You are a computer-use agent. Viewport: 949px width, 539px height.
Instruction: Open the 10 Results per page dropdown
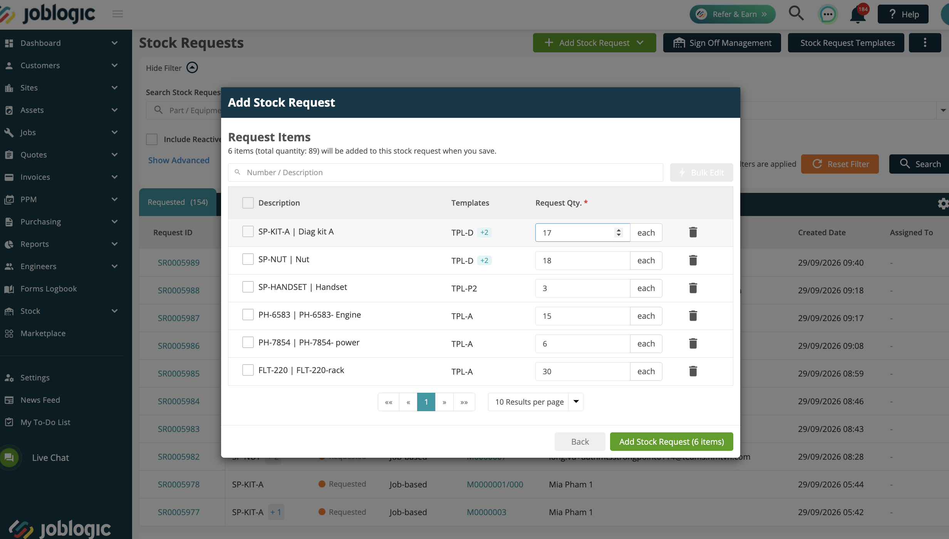click(x=535, y=402)
